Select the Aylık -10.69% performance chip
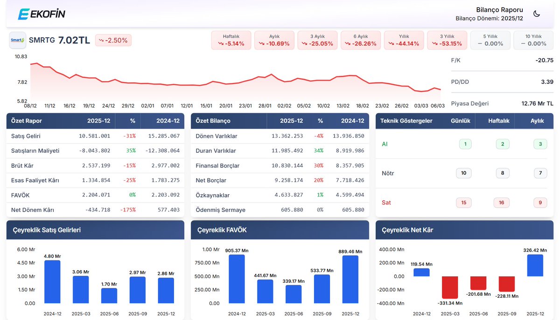 pos(274,40)
